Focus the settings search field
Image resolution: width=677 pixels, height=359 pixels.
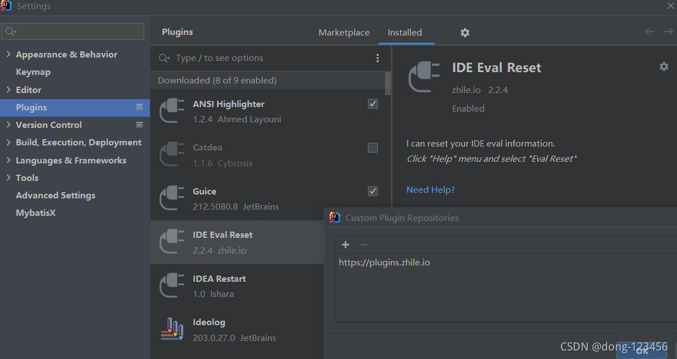pyautogui.click(x=73, y=32)
